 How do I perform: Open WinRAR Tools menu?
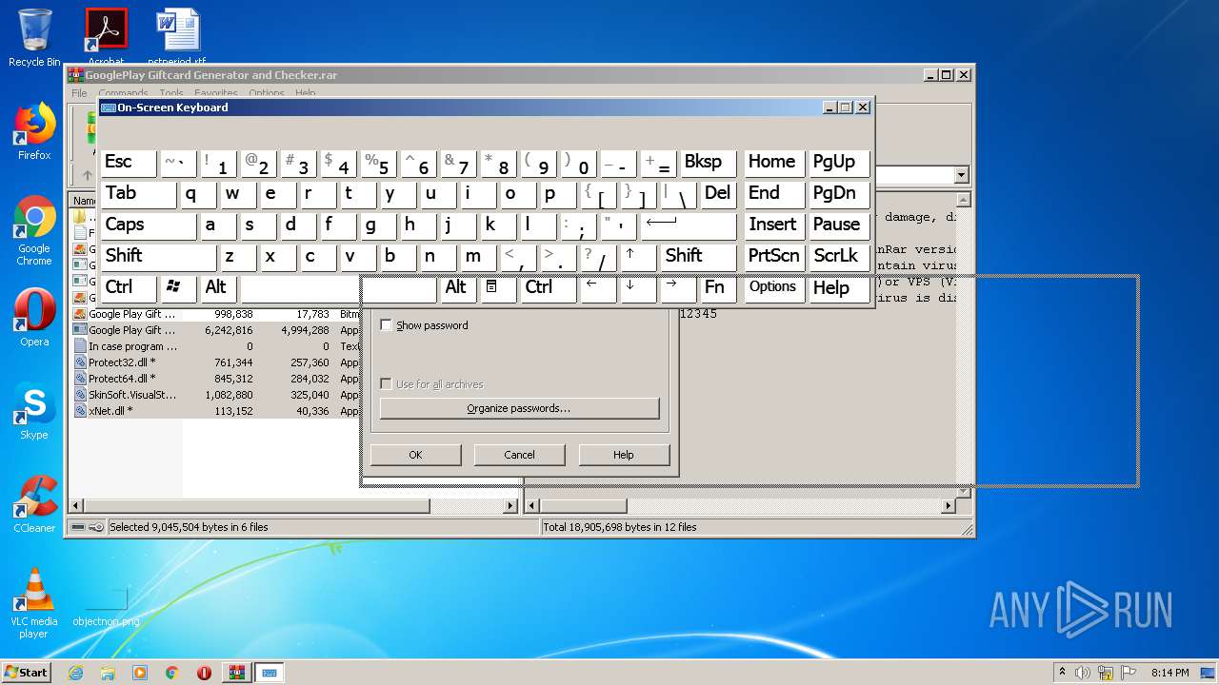pos(171,93)
